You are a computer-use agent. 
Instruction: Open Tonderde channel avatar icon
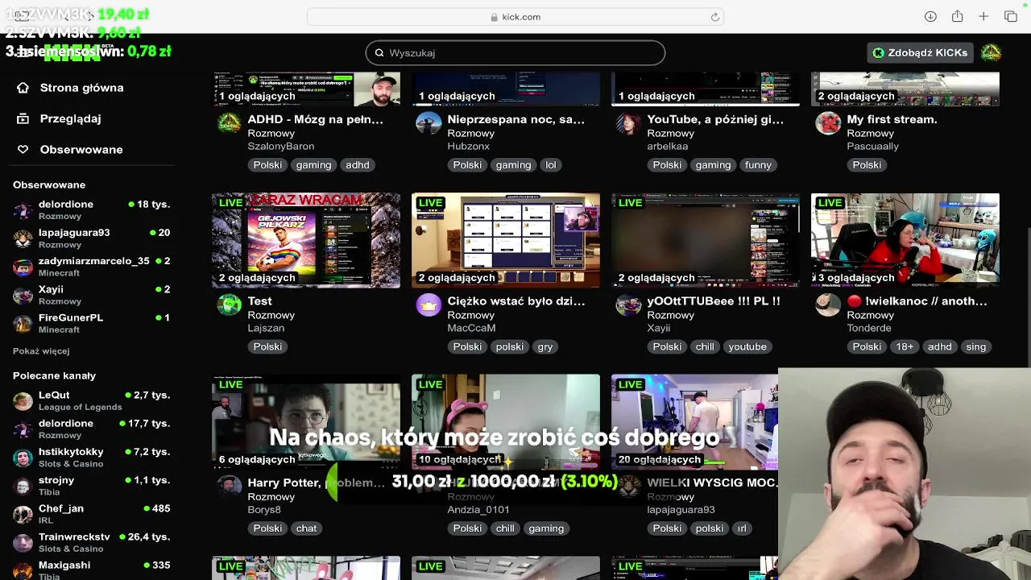[828, 305]
